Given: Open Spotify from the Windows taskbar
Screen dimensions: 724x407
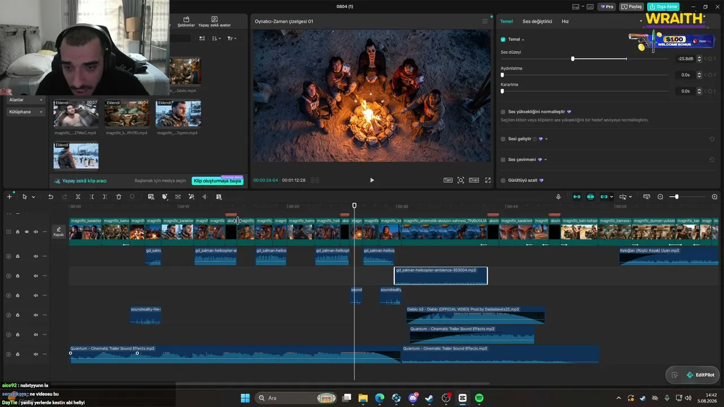Looking at the screenshot, I should tap(479, 398).
